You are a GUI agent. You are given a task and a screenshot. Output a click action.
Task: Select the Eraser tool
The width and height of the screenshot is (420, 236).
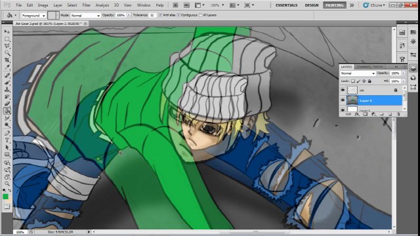click(7, 104)
